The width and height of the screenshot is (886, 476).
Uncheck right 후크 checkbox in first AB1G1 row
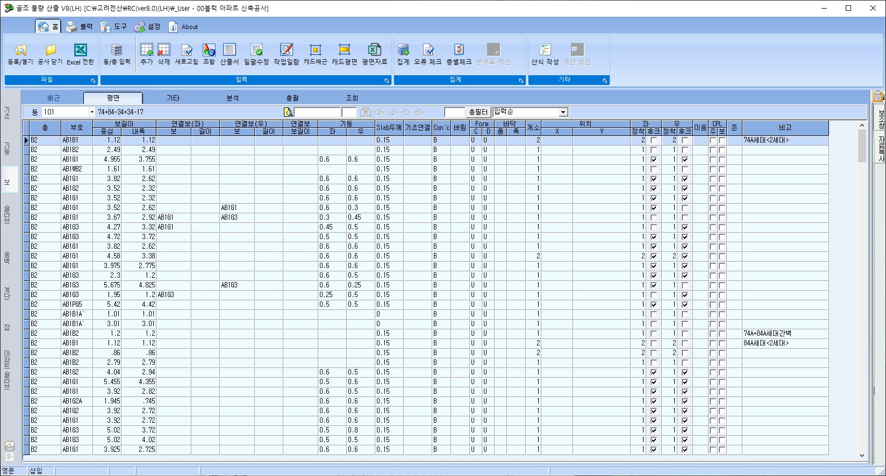point(685,160)
